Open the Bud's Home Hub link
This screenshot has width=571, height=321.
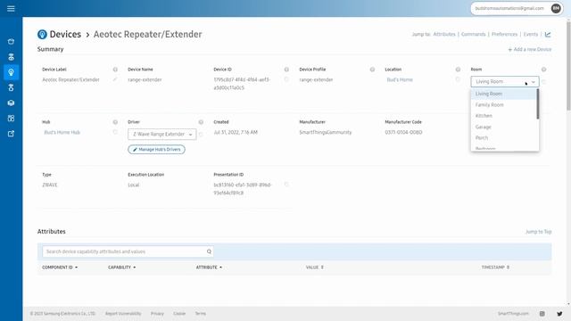coord(62,133)
